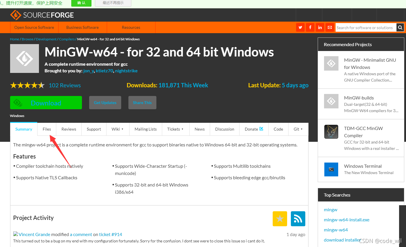Click the MinGW-w64 project logo thumbnail
The width and height of the screenshot is (406, 247).
click(25, 59)
